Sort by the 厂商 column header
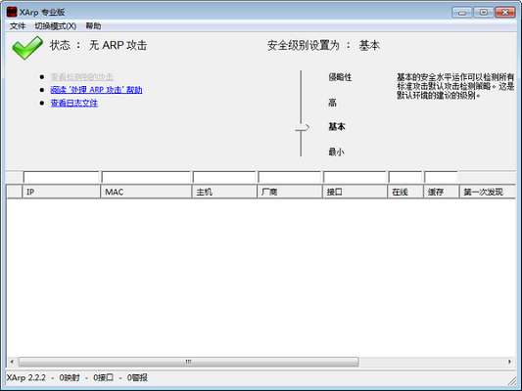Viewport: 522px width, 391px height. (x=290, y=192)
